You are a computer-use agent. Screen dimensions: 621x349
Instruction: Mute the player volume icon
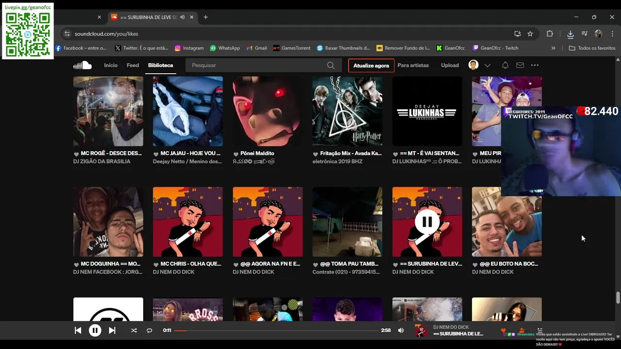click(401, 331)
